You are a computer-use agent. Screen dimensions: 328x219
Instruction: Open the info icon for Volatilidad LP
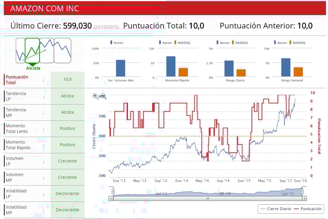coord(44,194)
